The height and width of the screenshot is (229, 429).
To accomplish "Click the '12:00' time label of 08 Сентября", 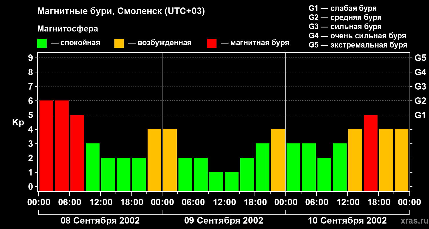I will (100, 202).
